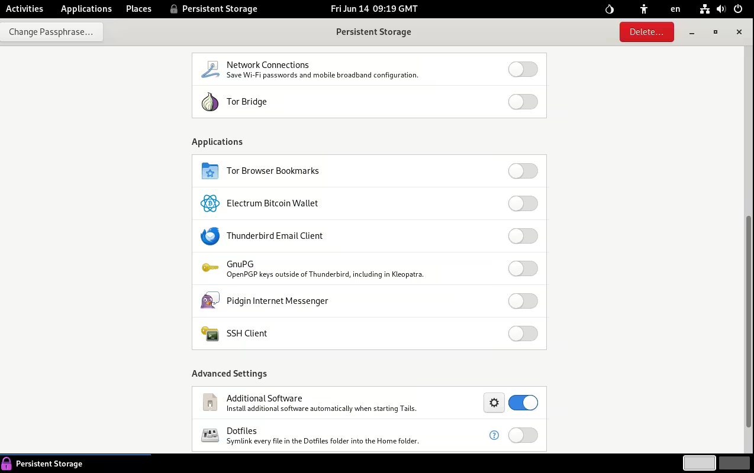Open the system power menu
The width and height of the screenshot is (754, 473).
pyautogui.click(x=738, y=9)
